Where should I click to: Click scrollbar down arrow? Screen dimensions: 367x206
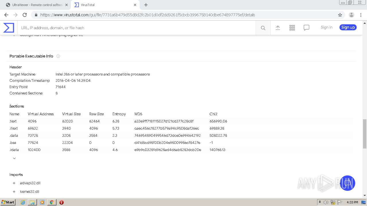[x=365, y=195]
